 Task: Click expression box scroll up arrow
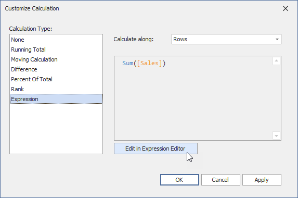(276, 61)
